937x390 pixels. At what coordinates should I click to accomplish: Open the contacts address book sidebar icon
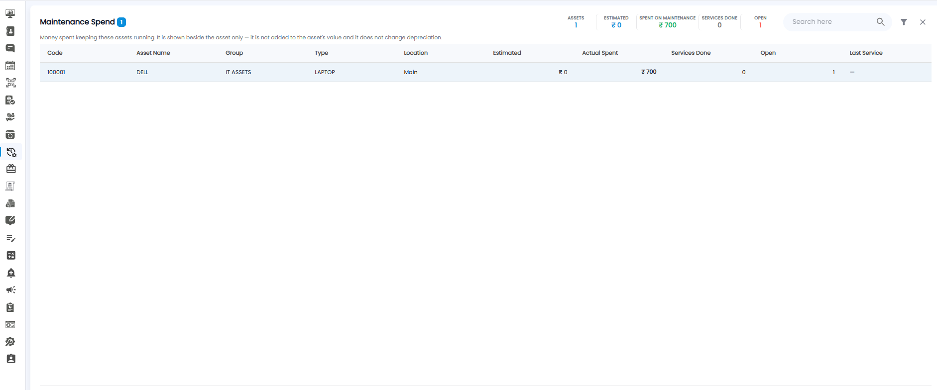pyautogui.click(x=10, y=31)
